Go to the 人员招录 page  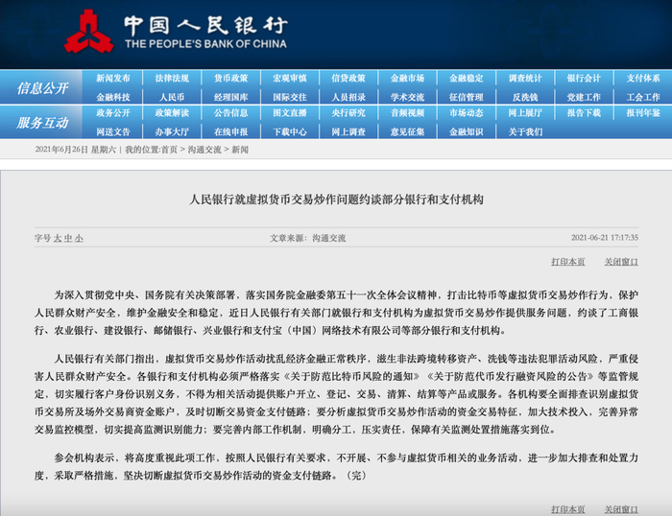point(348,97)
